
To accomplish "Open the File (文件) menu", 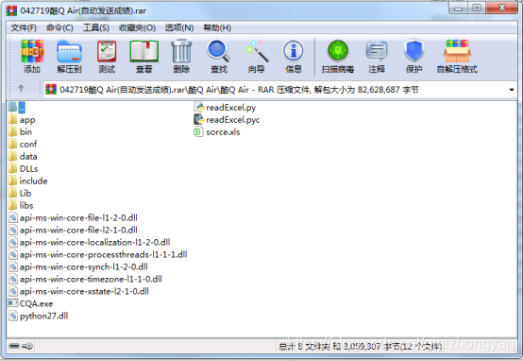I will (24, 27).
